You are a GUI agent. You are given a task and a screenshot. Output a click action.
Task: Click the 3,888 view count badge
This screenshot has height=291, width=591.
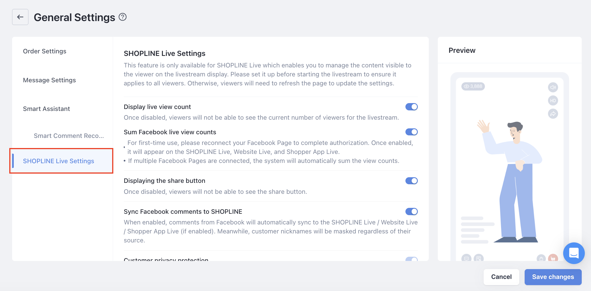pos(473,86)
